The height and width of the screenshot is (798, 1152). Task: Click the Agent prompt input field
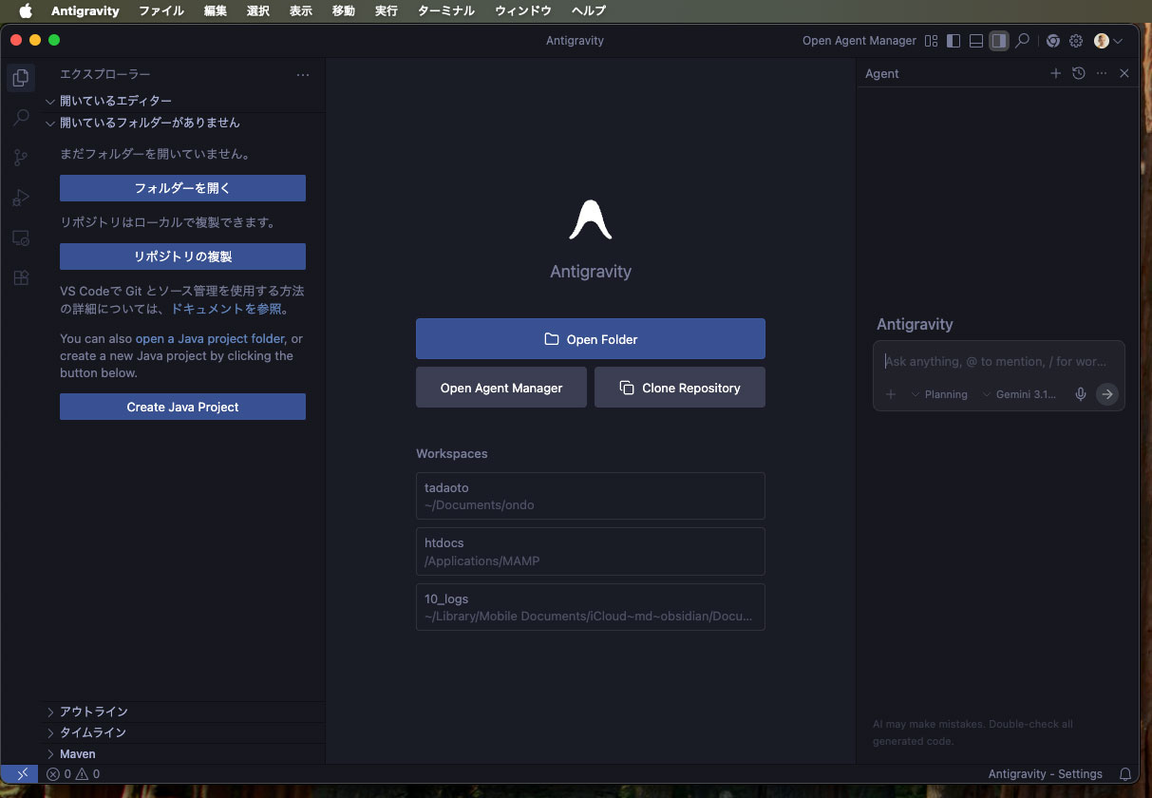997,362
